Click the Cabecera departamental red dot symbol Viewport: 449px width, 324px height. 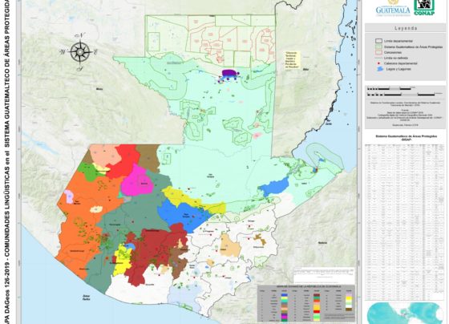click(378, 63)
